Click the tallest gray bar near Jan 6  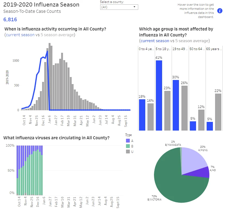pos(49,76)
